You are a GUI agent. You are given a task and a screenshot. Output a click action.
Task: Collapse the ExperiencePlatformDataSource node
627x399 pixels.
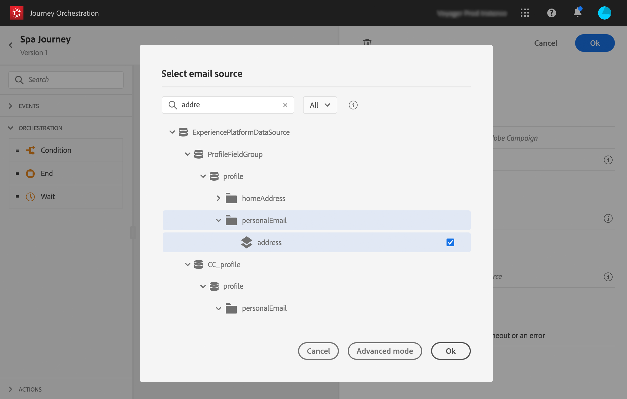point(172,132)
